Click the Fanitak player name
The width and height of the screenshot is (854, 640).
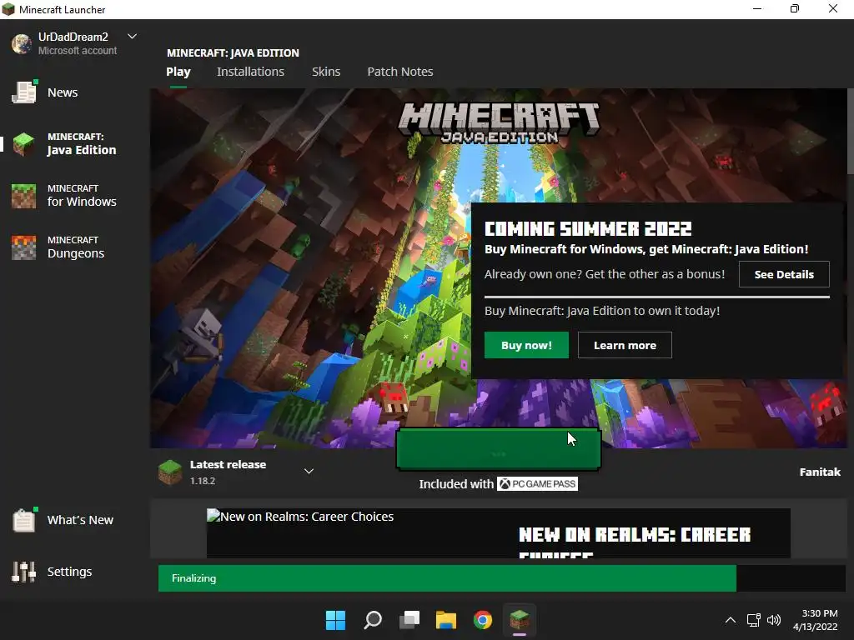[820, 472]
